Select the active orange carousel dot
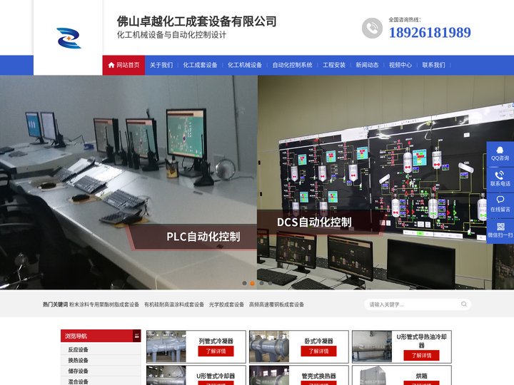This screenshot has height=385, width=514. pos(253,283)
